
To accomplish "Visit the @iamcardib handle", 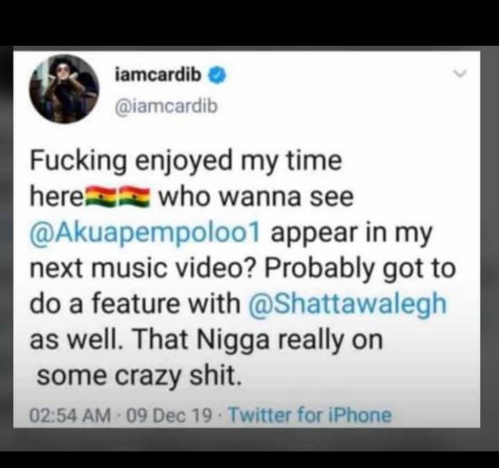I will pyautogui.click(x=166, y=107).
